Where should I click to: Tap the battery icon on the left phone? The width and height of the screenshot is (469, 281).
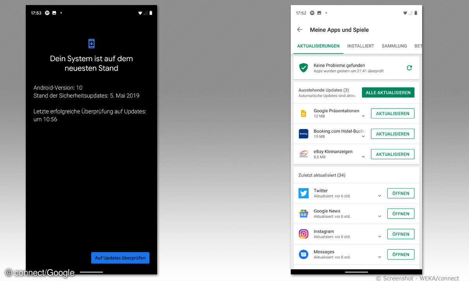(151, 13)
